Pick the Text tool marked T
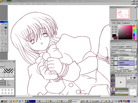The width and height of the screenshot is (138, 103). coord(6,34)
